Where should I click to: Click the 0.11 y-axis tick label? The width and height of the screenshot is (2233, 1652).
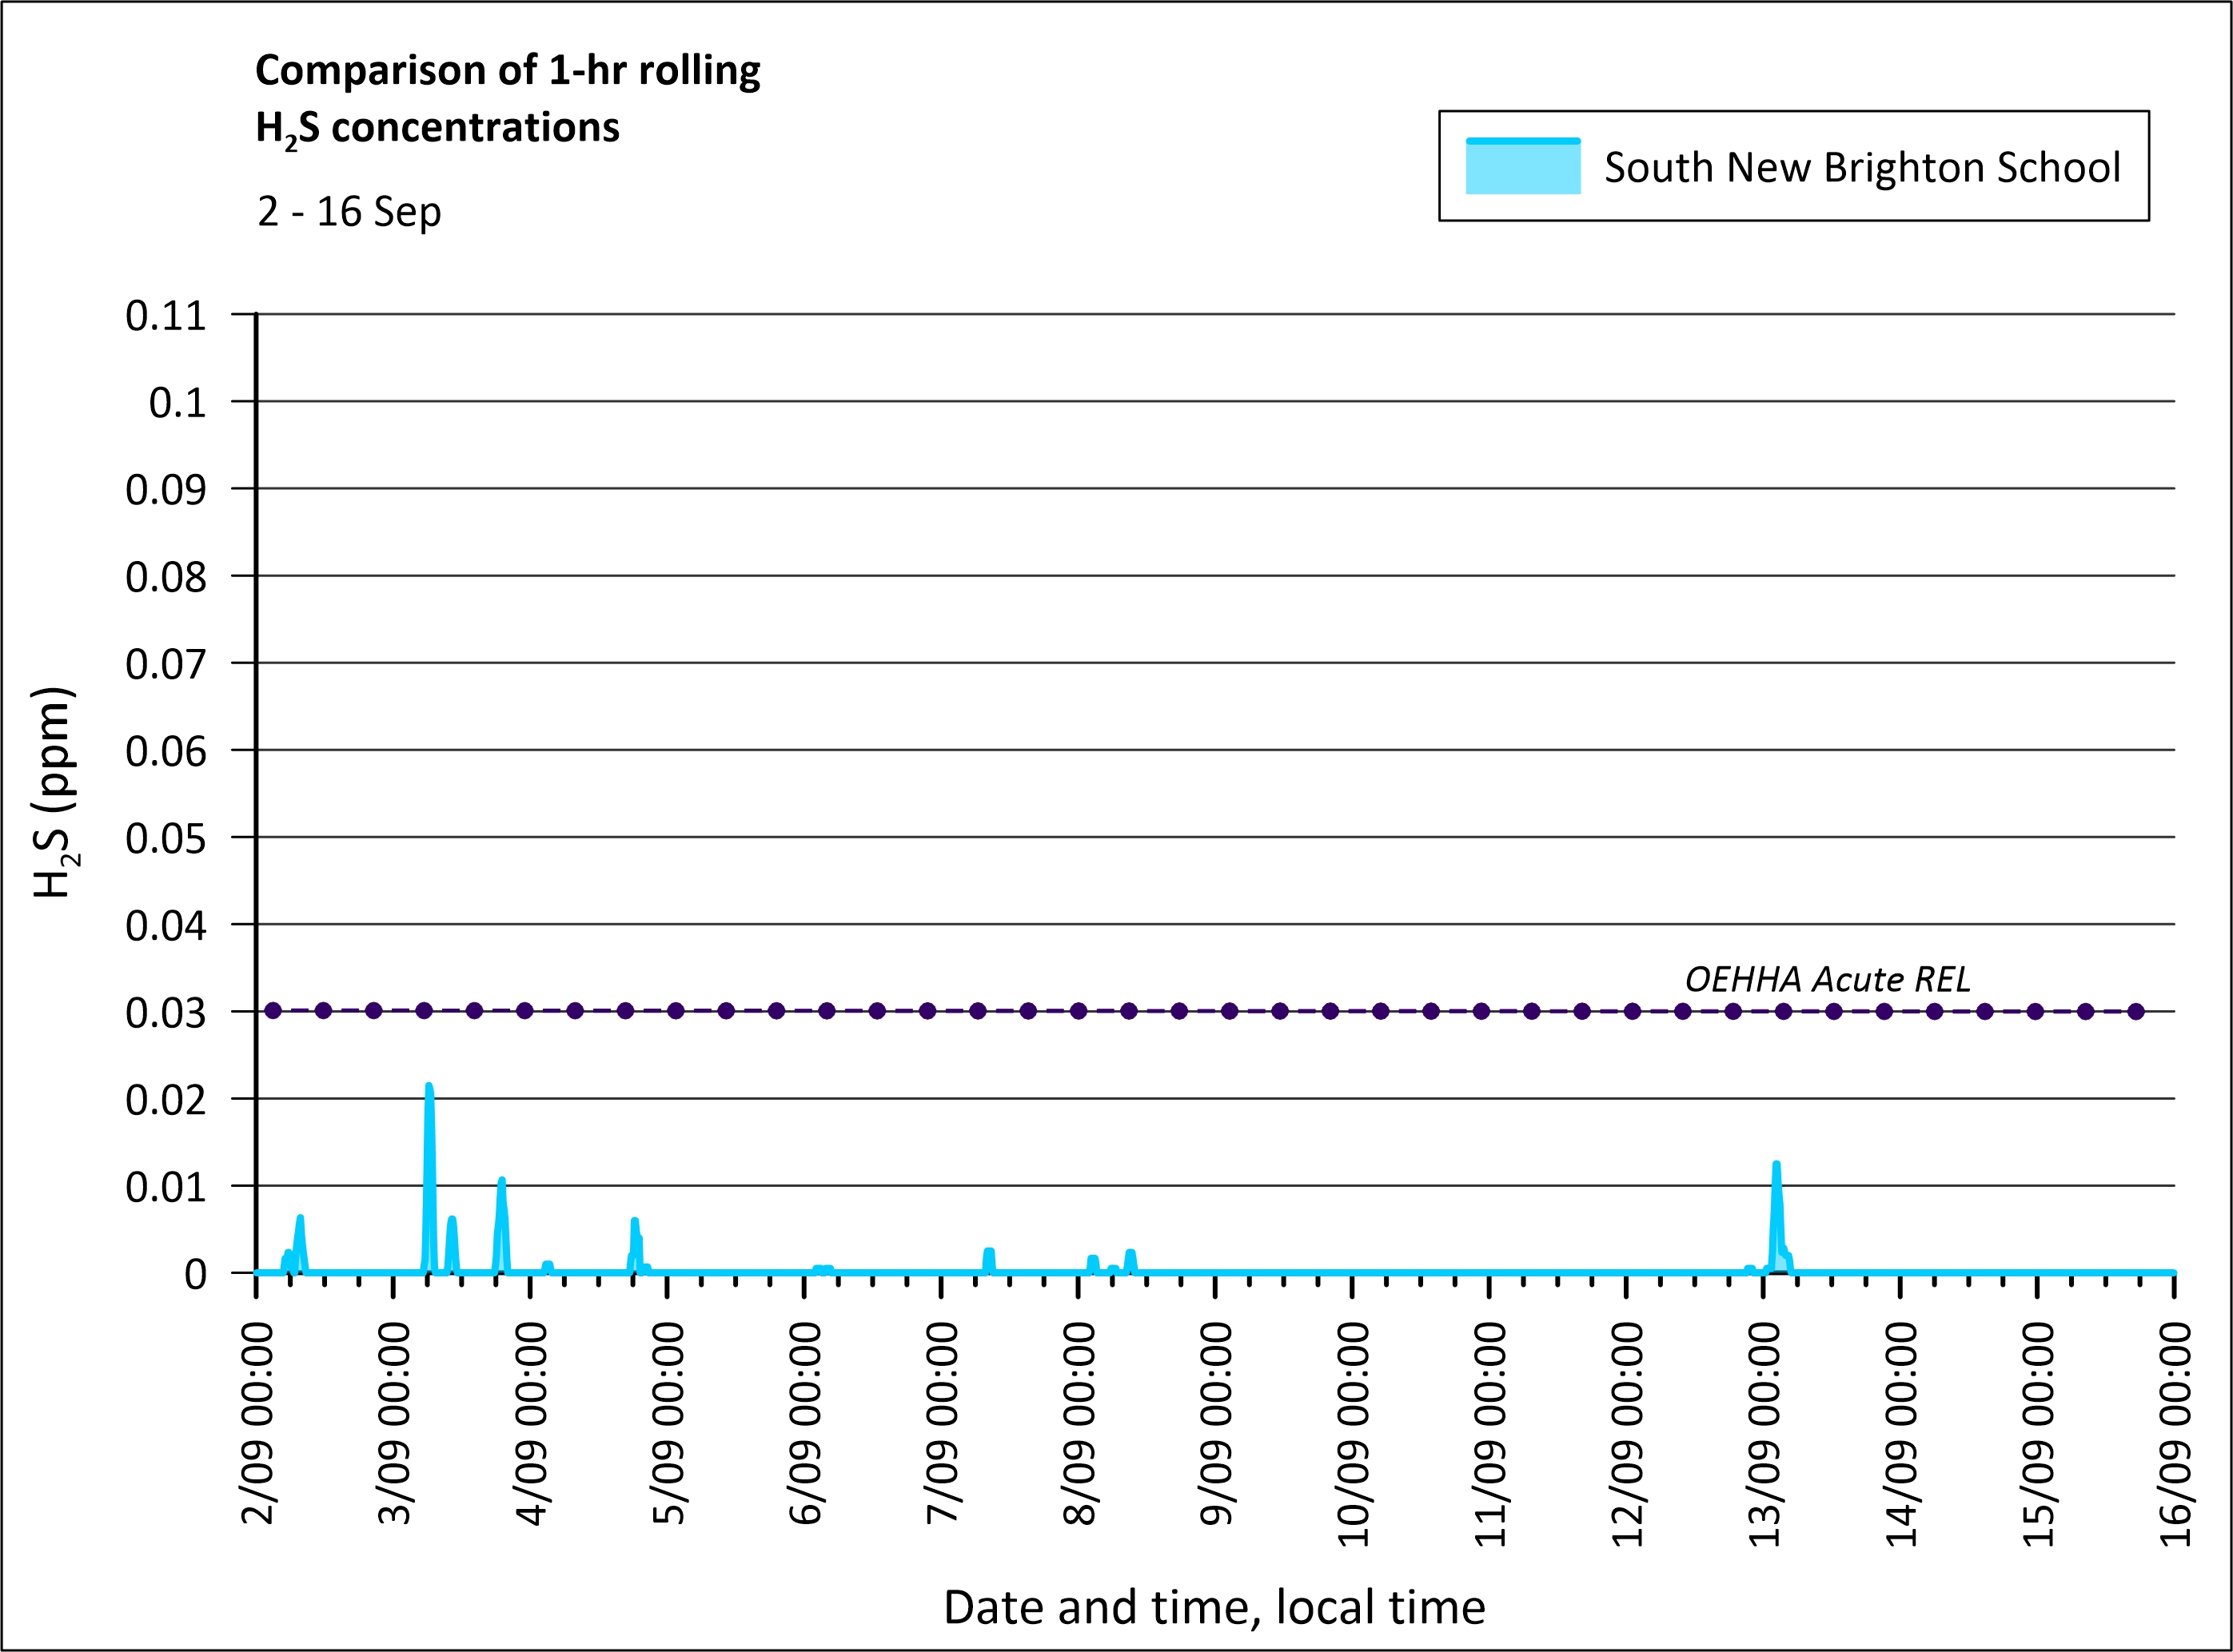coord(166,316)
